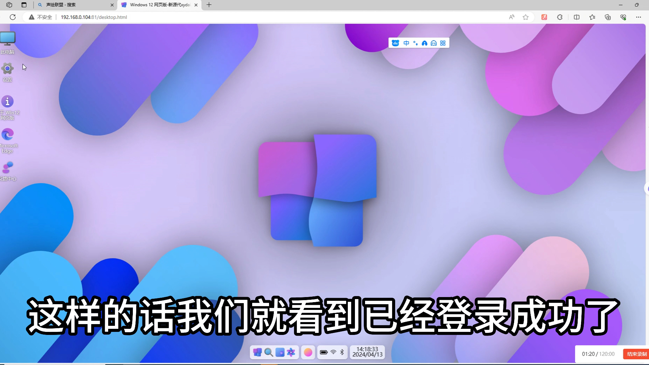Refresh the current page
Screen dimensions: 649x365
[13, 17]
